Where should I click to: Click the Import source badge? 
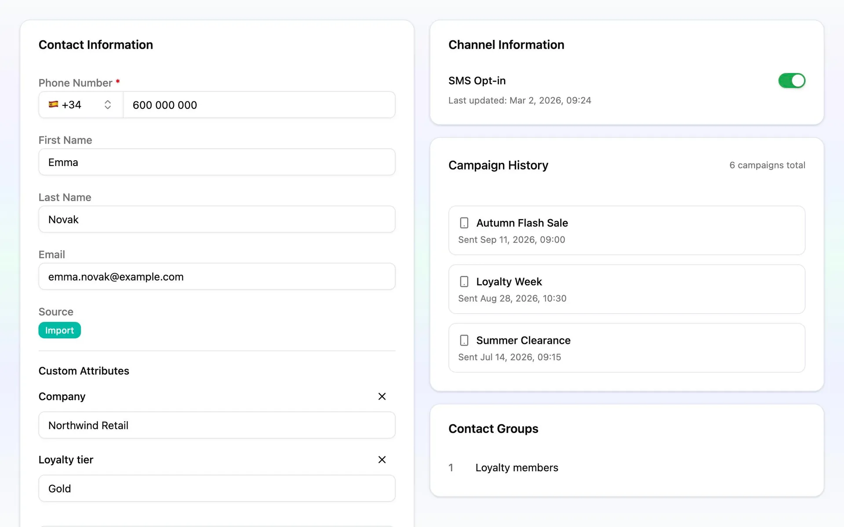59,330
